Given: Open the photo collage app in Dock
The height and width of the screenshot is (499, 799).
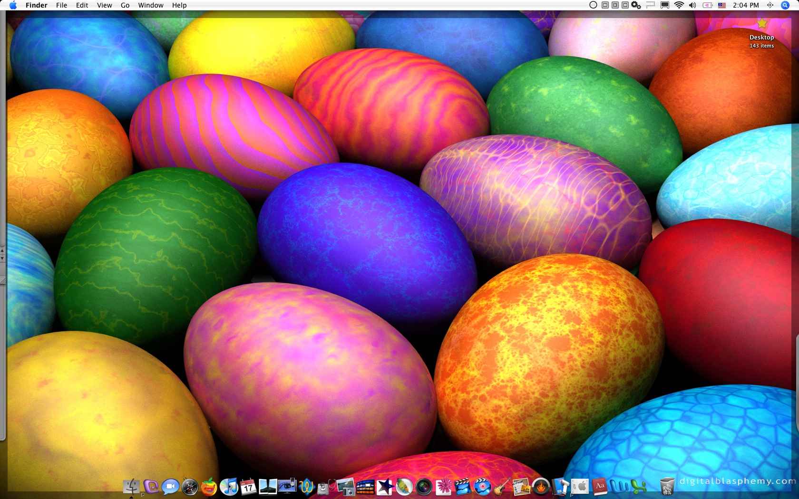Looking at the screenshot, I should (521, 487).
